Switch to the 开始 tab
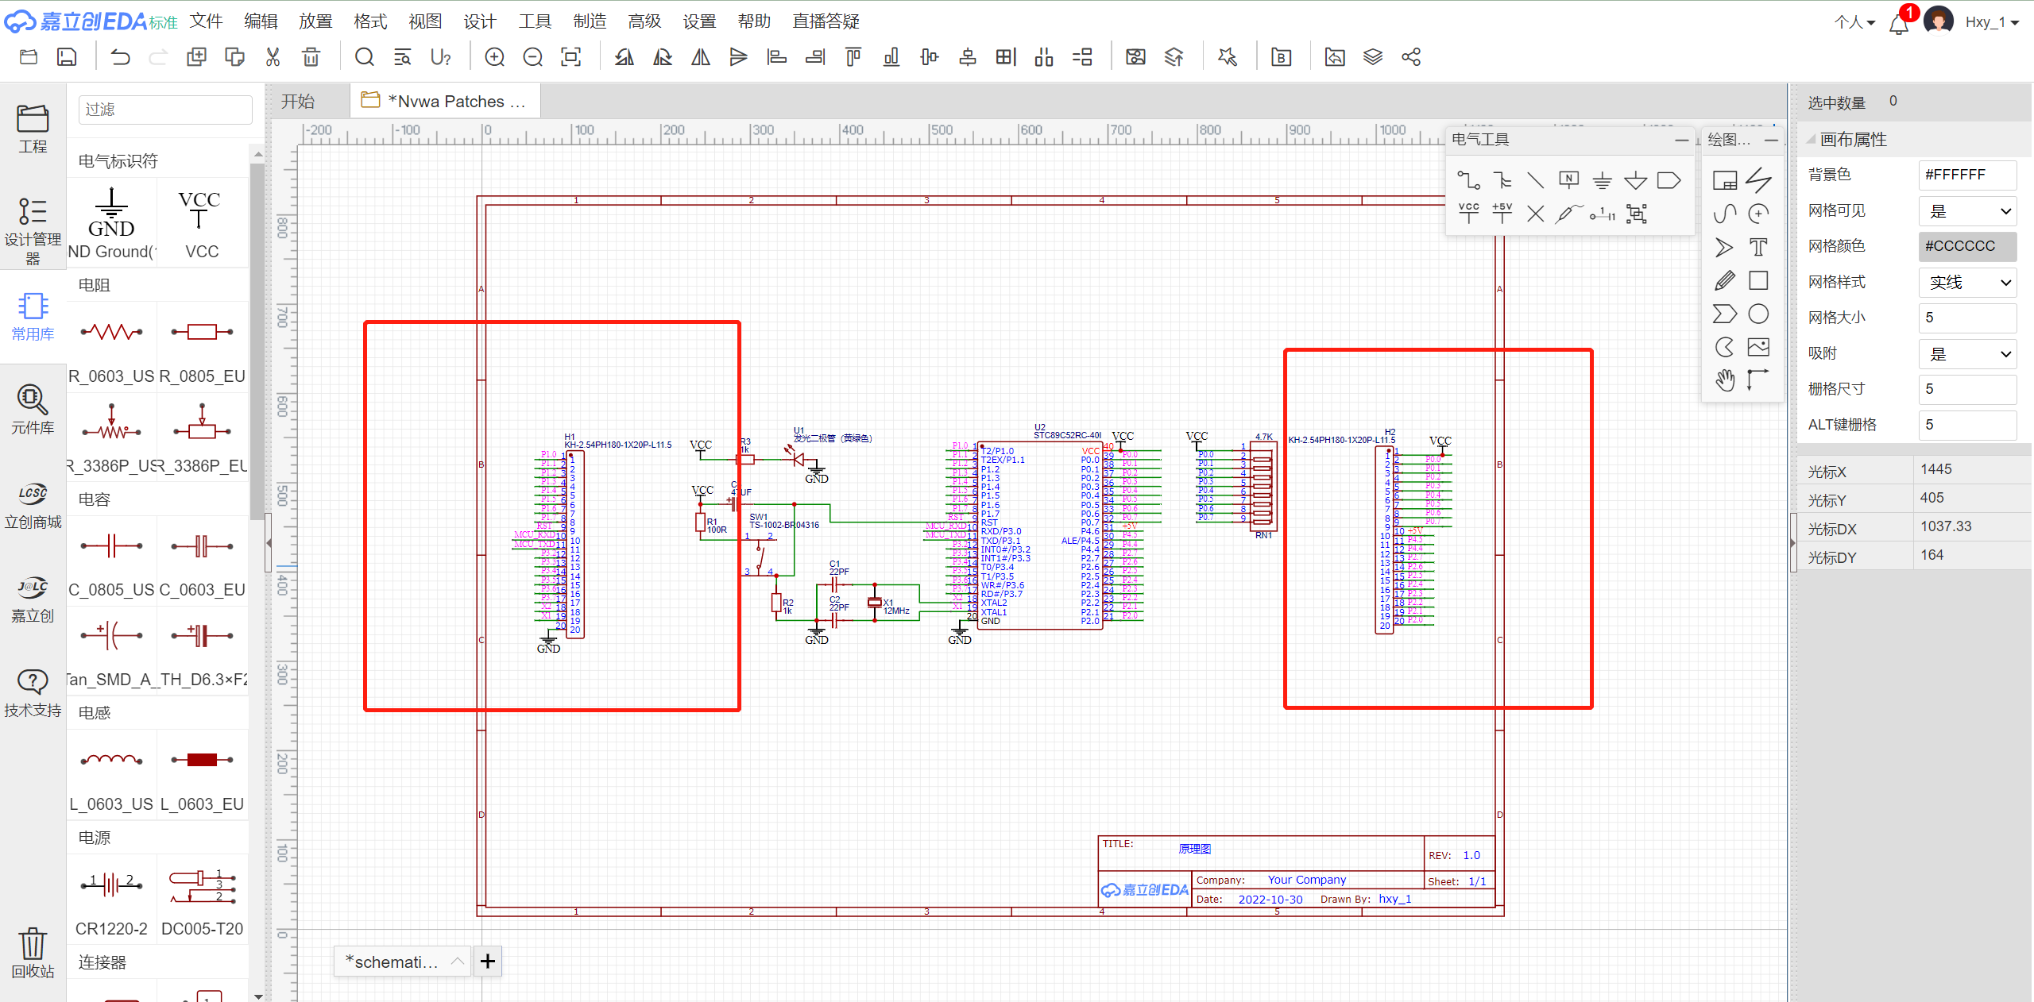The height and width of the screenshot is (1002, 2034). [298, 102]
